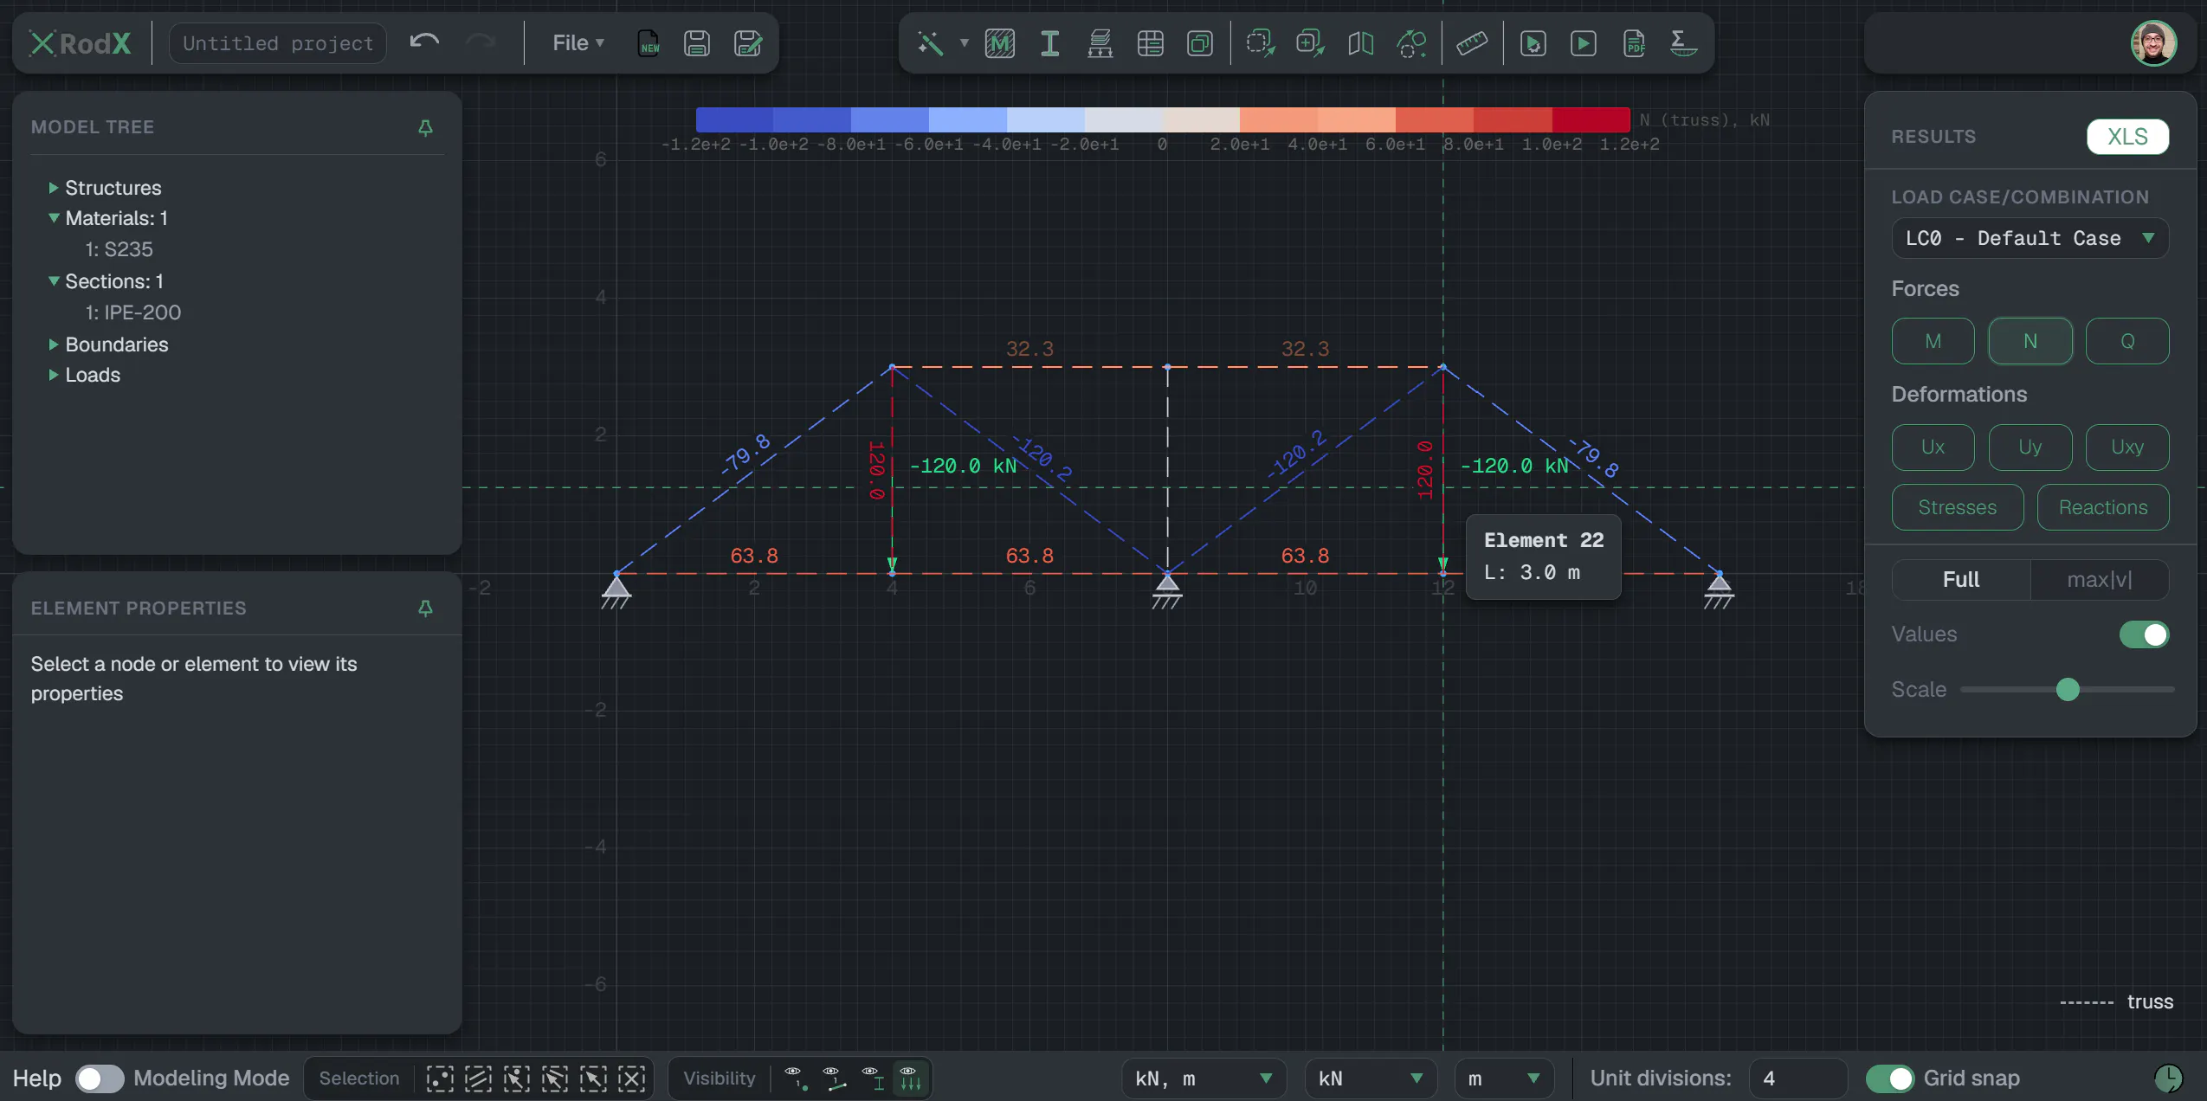Open the kN, m units dropdown
The image size is (2207, 1101).
click(1204, 1078)
